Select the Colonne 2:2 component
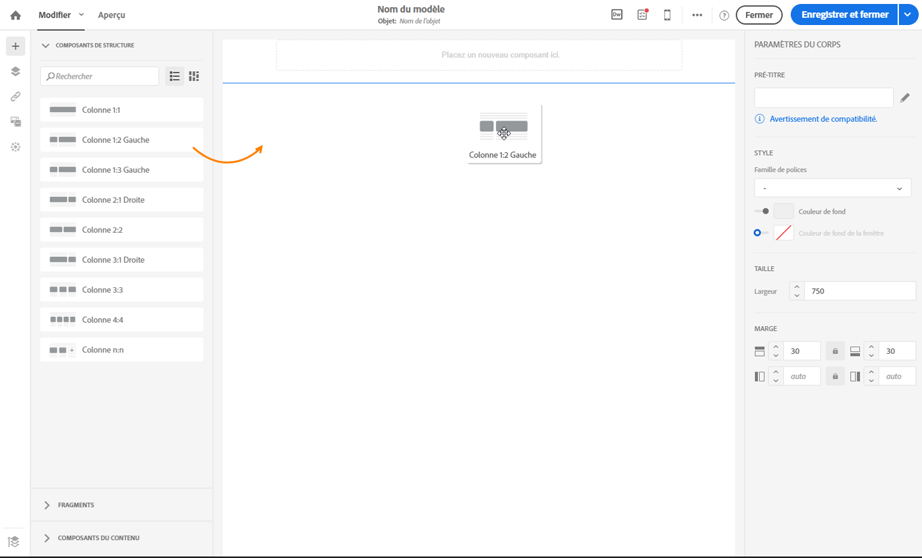Viewport: 922px width, 558px height. click(122, 230)
